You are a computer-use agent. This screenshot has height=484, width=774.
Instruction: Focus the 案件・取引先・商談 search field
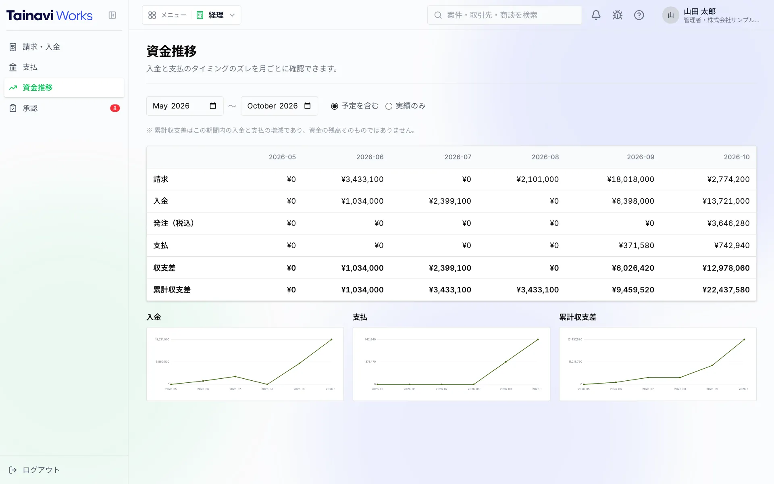point(504,15)
